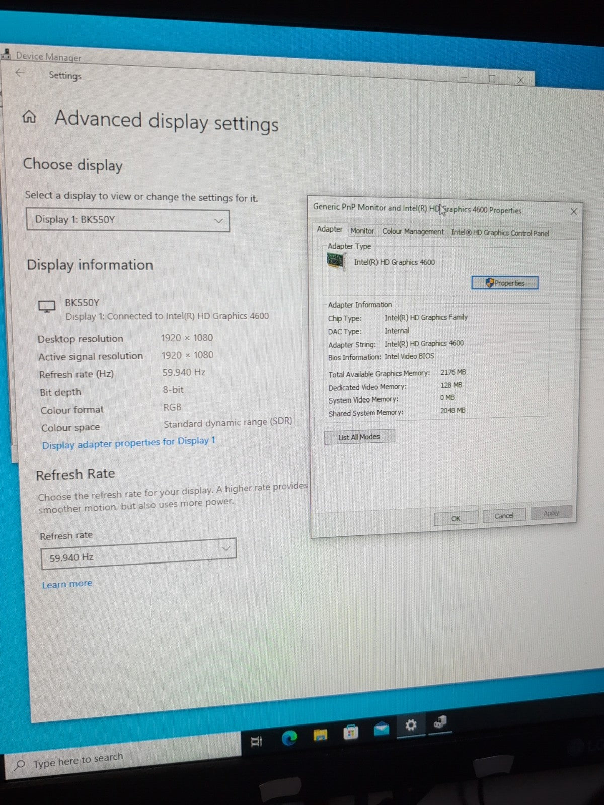Click the 128 MB dedicated video memory value
The width and height of the screenshot is (604, 805).
[451, 385]
